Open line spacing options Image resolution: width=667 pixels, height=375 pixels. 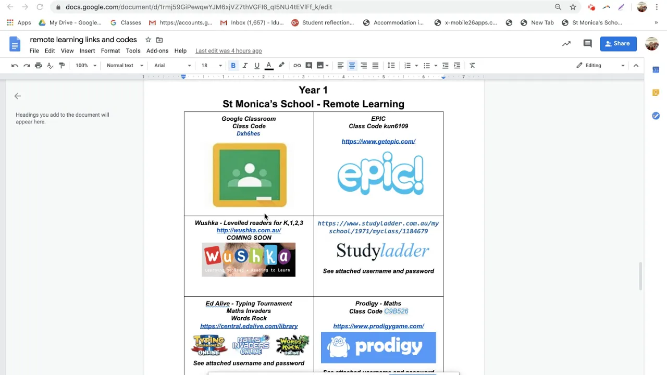click(x=391, y=66)
